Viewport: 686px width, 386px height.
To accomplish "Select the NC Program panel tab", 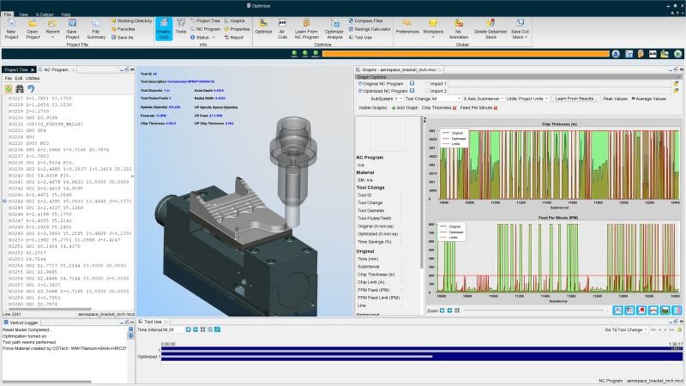I will click(56, 70).
